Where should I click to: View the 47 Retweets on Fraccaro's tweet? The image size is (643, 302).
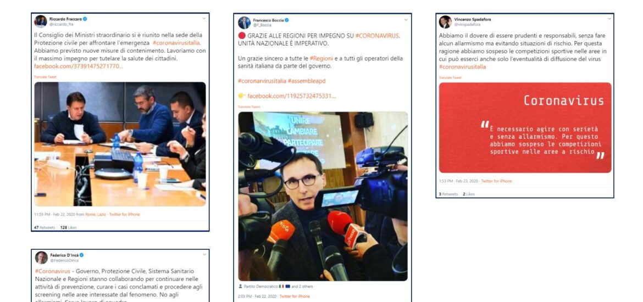pos(45,227)
